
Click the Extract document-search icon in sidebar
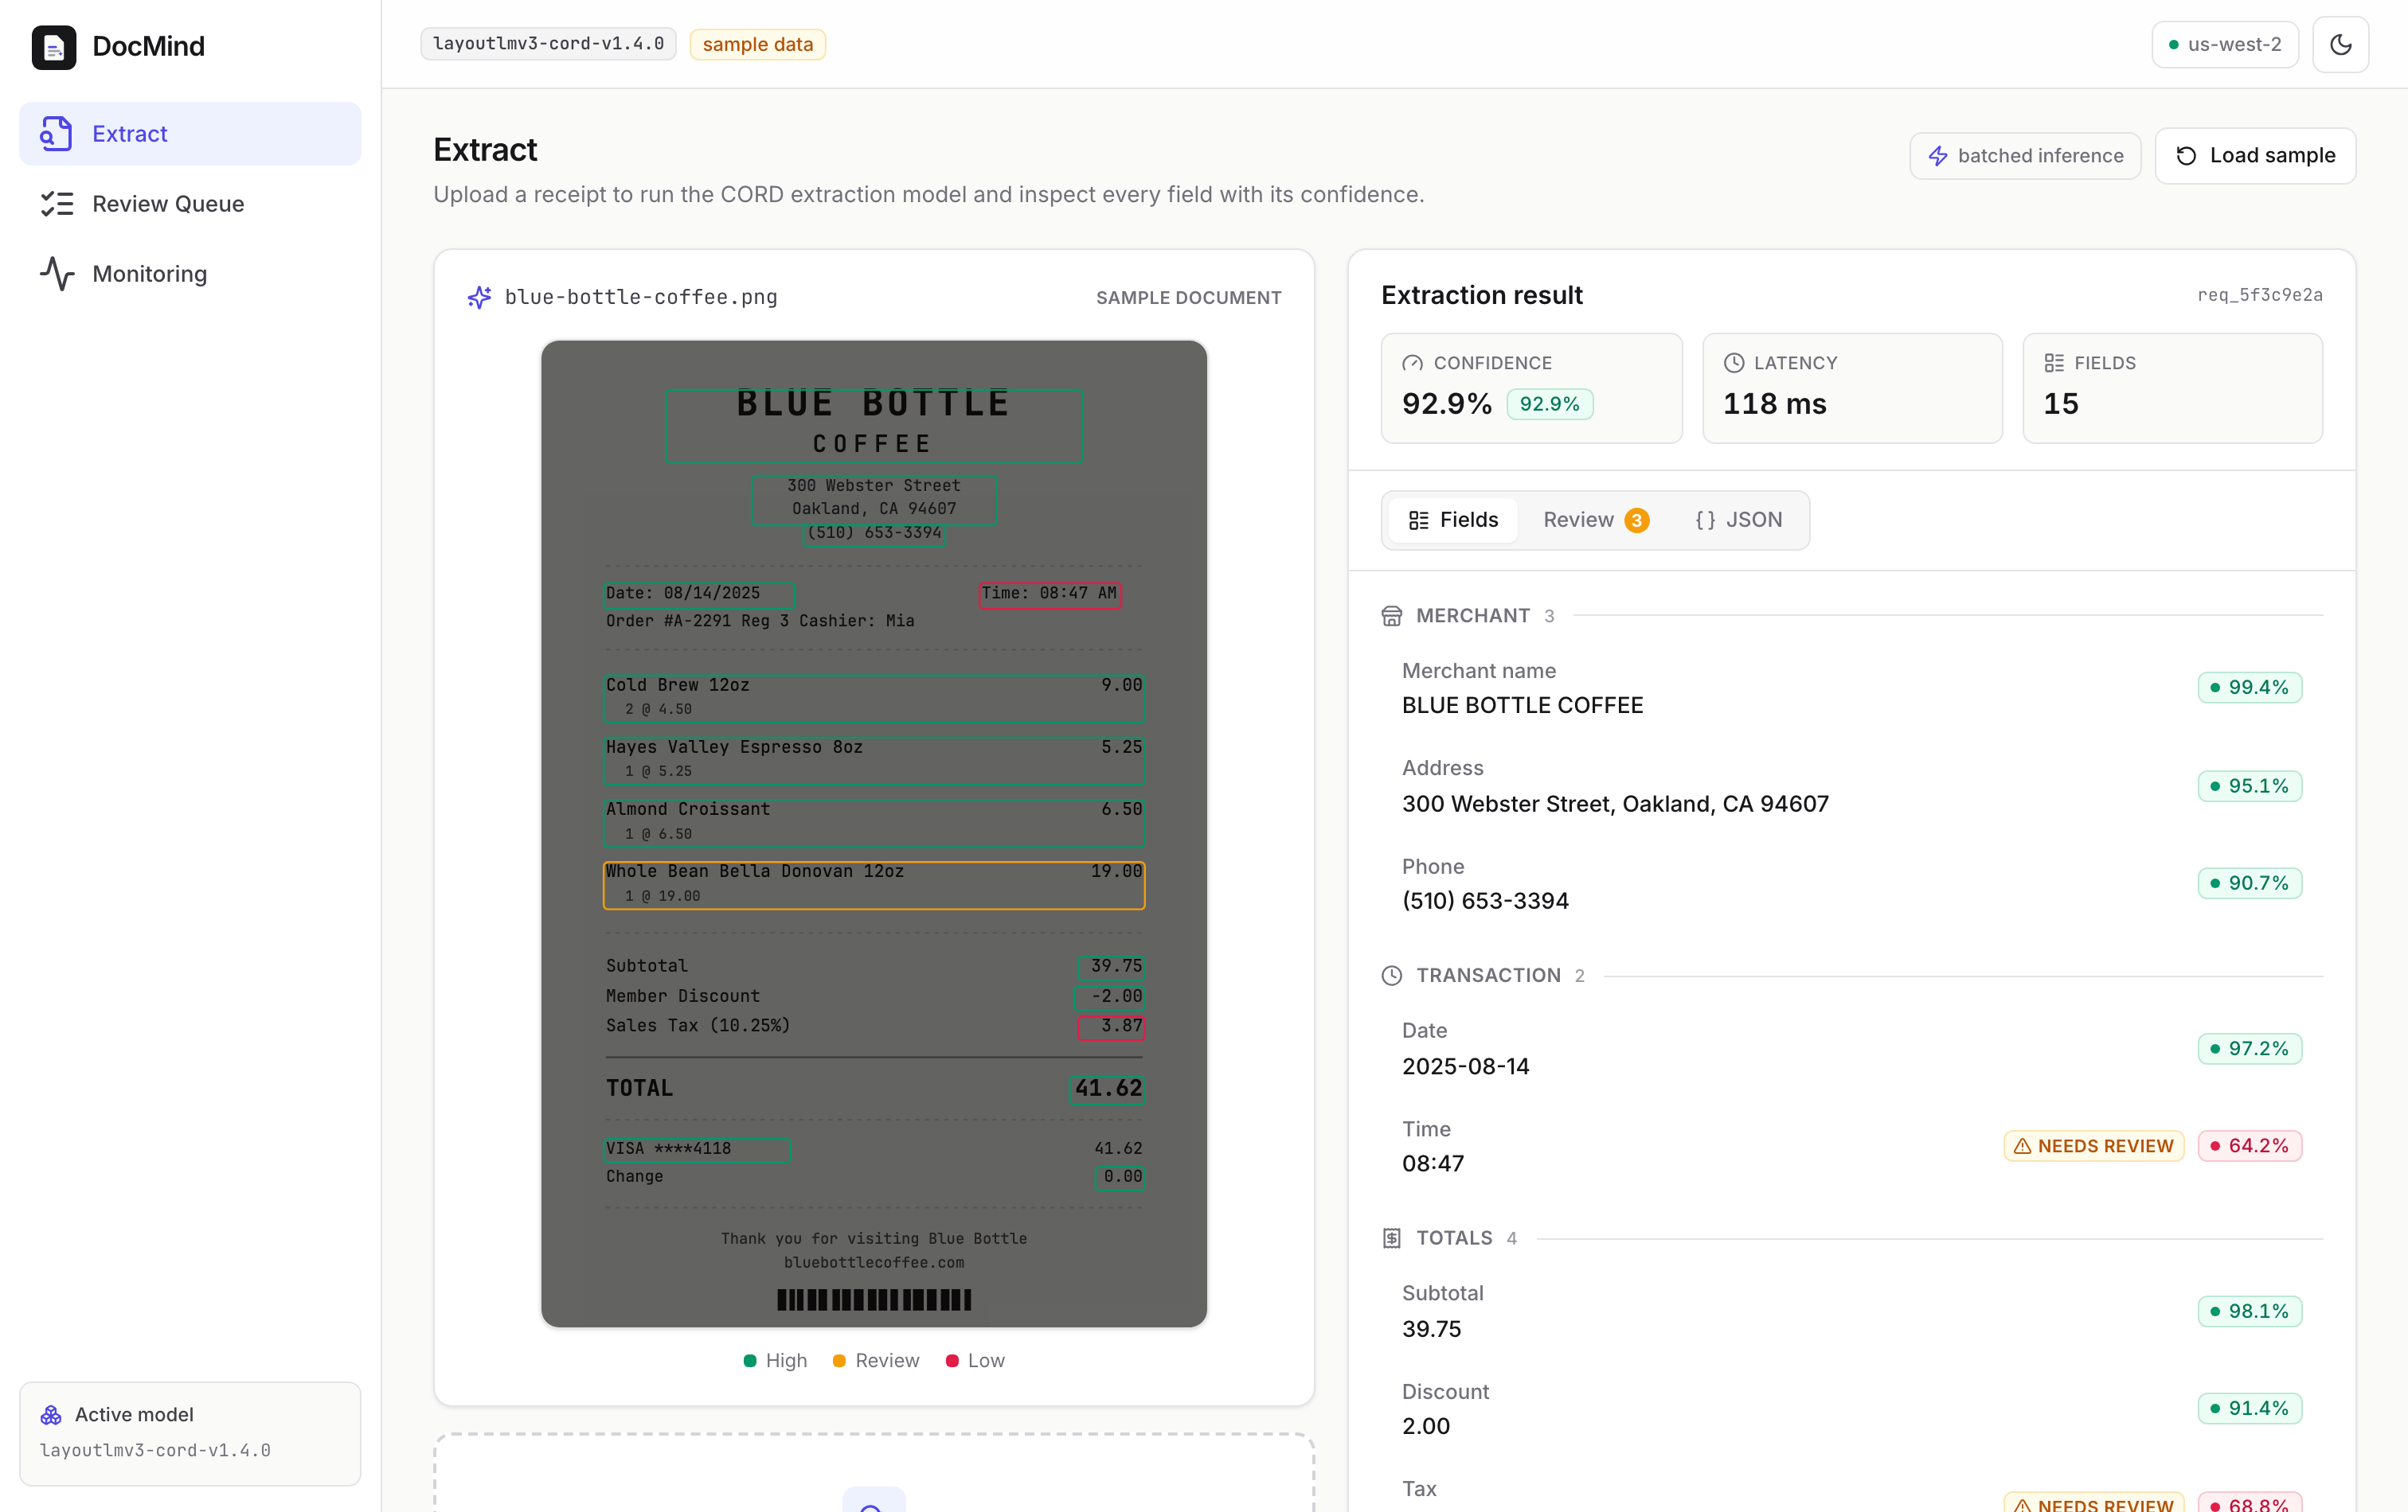point(56,133)
